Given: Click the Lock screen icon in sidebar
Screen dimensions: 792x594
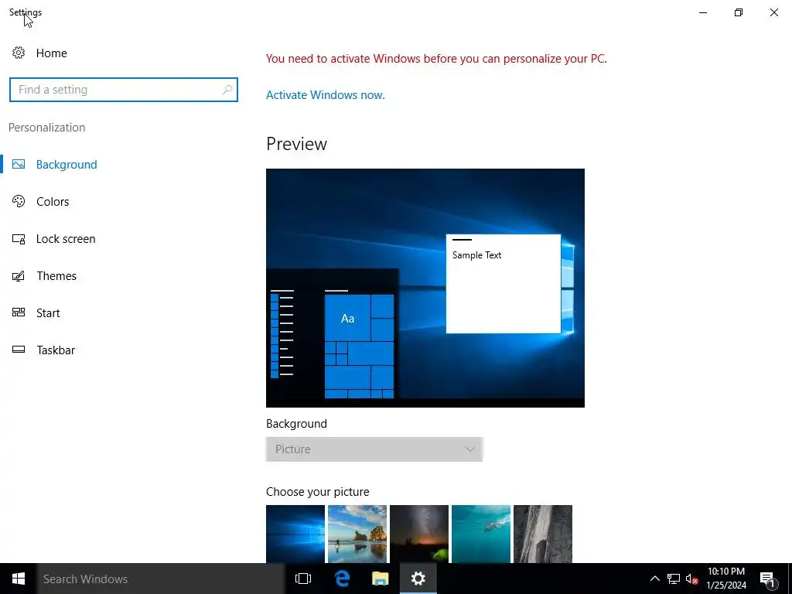Looking at the screenshot, I should 19,239.
